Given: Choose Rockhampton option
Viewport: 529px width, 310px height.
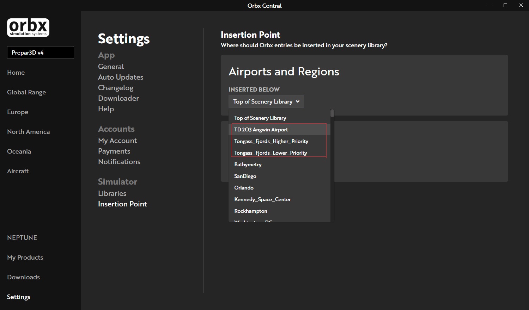Looking at the screenshot, I should 279,211.
